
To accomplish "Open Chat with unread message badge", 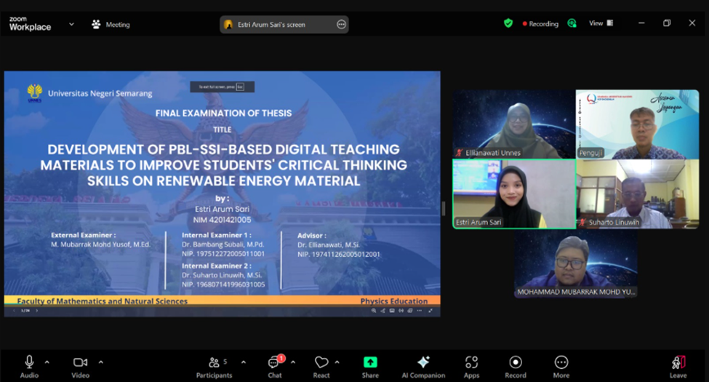I will click(275, 367).
